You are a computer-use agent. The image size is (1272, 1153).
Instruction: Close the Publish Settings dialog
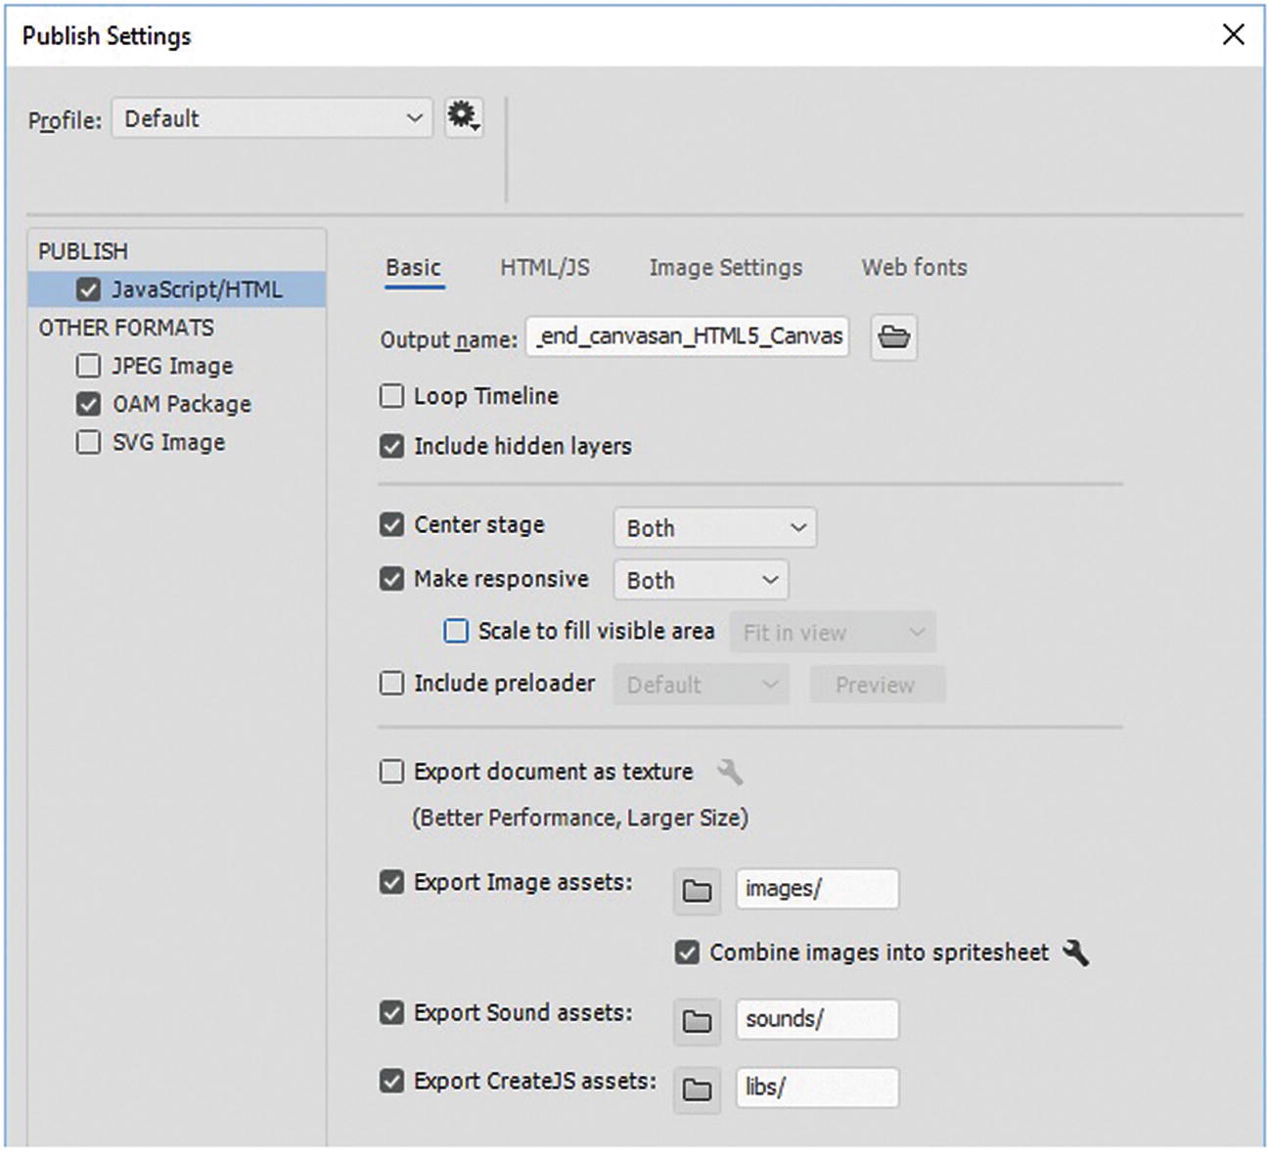(x=1233, y=35)
